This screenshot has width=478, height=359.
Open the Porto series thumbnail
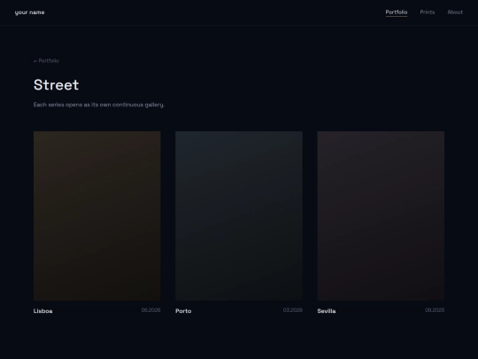coord(239,215)
